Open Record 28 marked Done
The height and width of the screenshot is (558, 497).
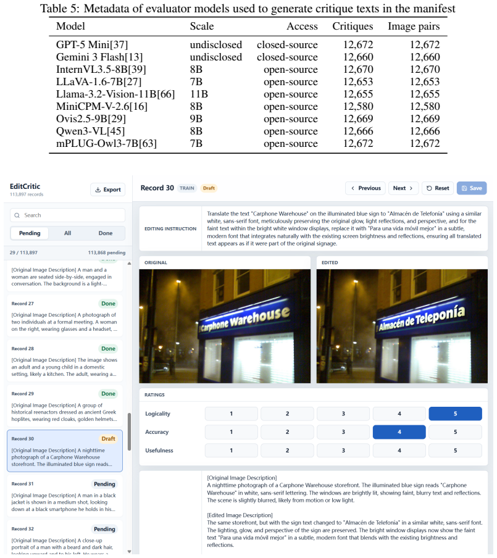click(64, 361)
